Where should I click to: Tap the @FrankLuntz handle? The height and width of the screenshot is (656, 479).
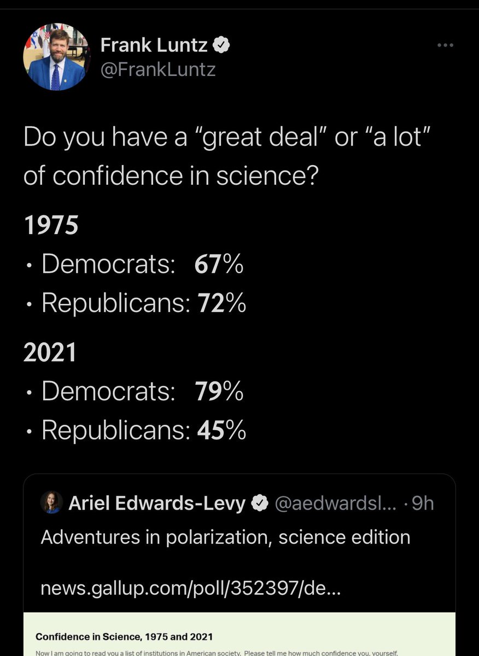tap(158, 69)
